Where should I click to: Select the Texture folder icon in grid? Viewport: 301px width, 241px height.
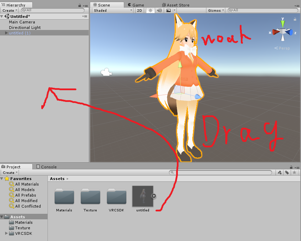(90, 196)
